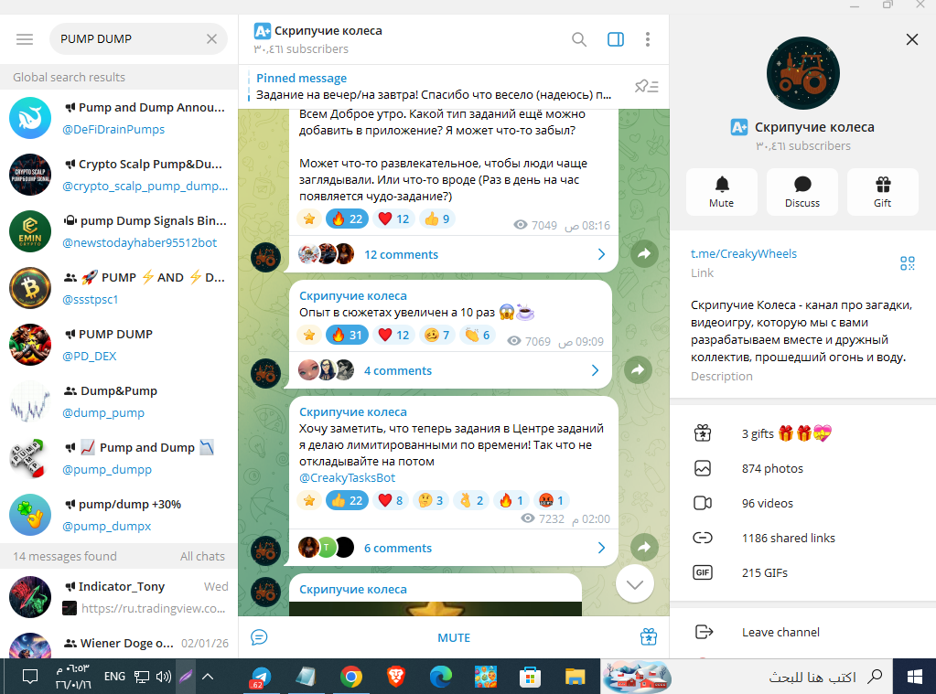Open @ssstpsc1 group result
The image size is (936, 694).
pos(119,288)
